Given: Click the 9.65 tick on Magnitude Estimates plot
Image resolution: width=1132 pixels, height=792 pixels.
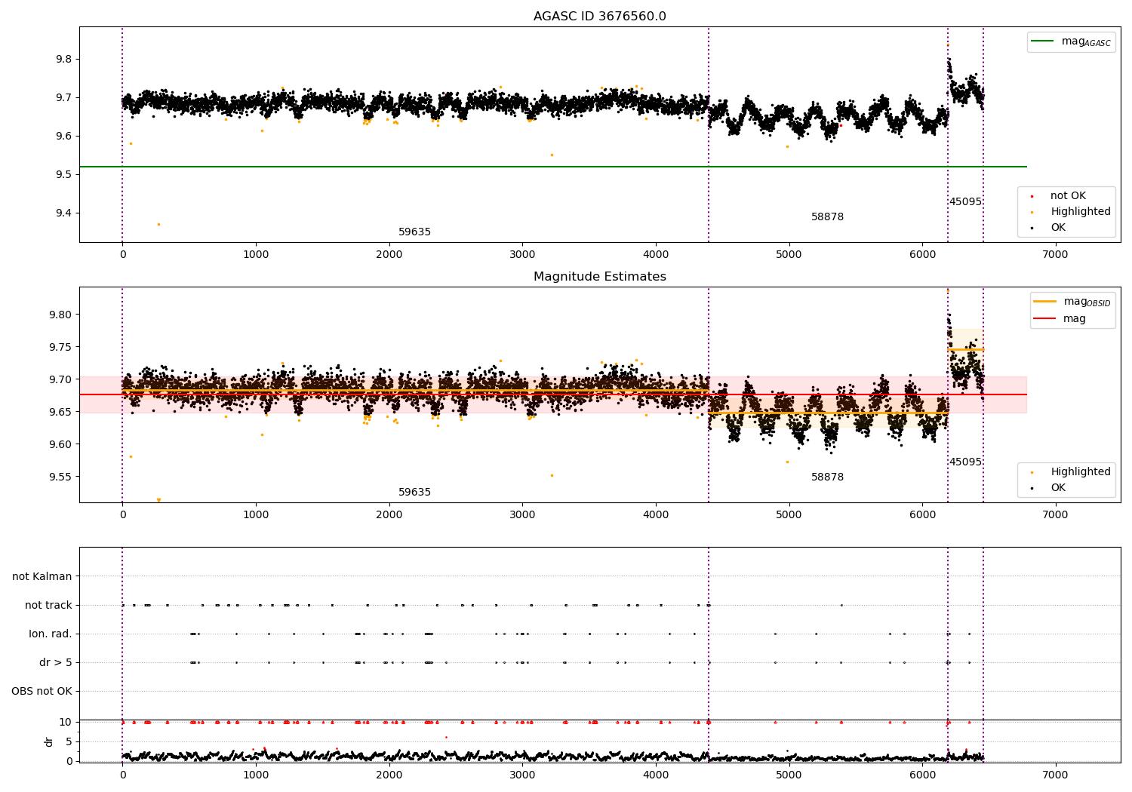Looking at the screenshot, I should [60, 412].
